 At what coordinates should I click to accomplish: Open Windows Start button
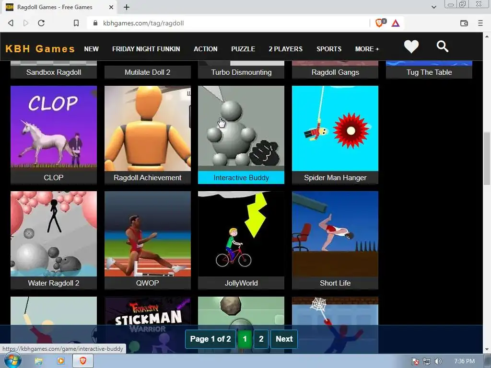coord(12,361)
